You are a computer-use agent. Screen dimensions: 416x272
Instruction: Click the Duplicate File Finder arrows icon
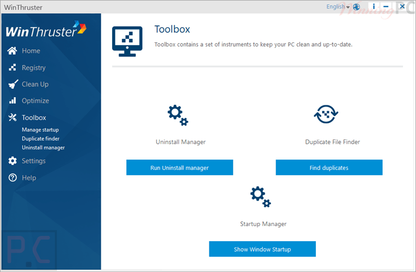point(326,115)
